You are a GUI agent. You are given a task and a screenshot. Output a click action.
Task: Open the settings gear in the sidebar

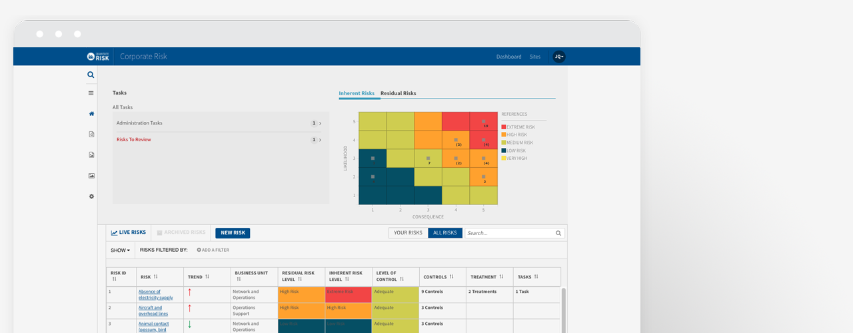(91, 196)
